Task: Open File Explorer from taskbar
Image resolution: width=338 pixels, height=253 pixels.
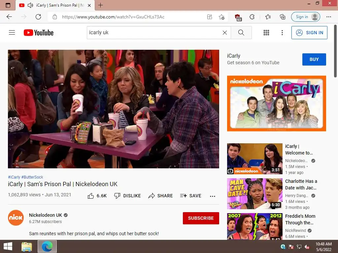Action: point(27,246)
